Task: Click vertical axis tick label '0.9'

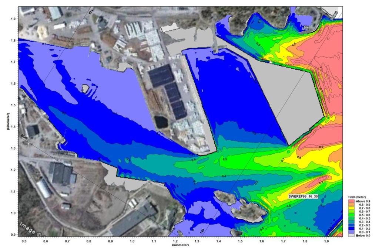Action: (13, 235)
